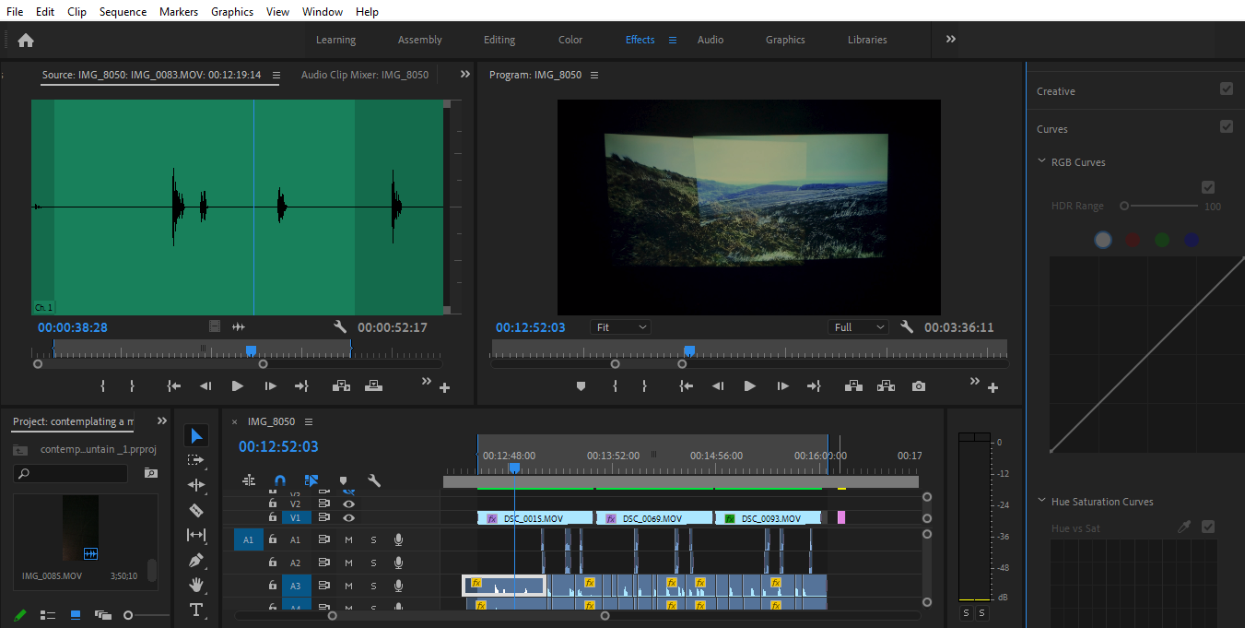Open the Fit zoom level dropdown
Image resolution: width=1245 pixels, height=628 pixels.
tap(622, 327)
